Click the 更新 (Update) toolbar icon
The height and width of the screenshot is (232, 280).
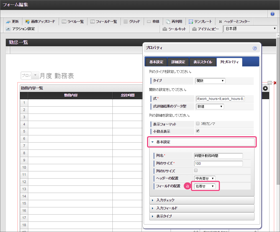pos(12,21)
